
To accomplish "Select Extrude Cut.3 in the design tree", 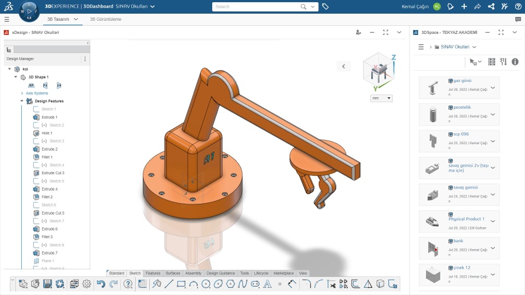I will point(53,173).
